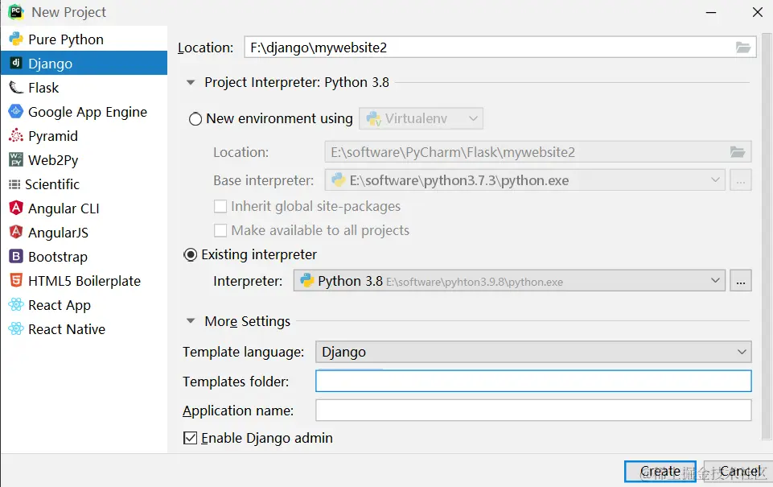Screen dimensions: 773x487
Task: Click the Bootstrap B icon
Action: click(x=16, y=256)
